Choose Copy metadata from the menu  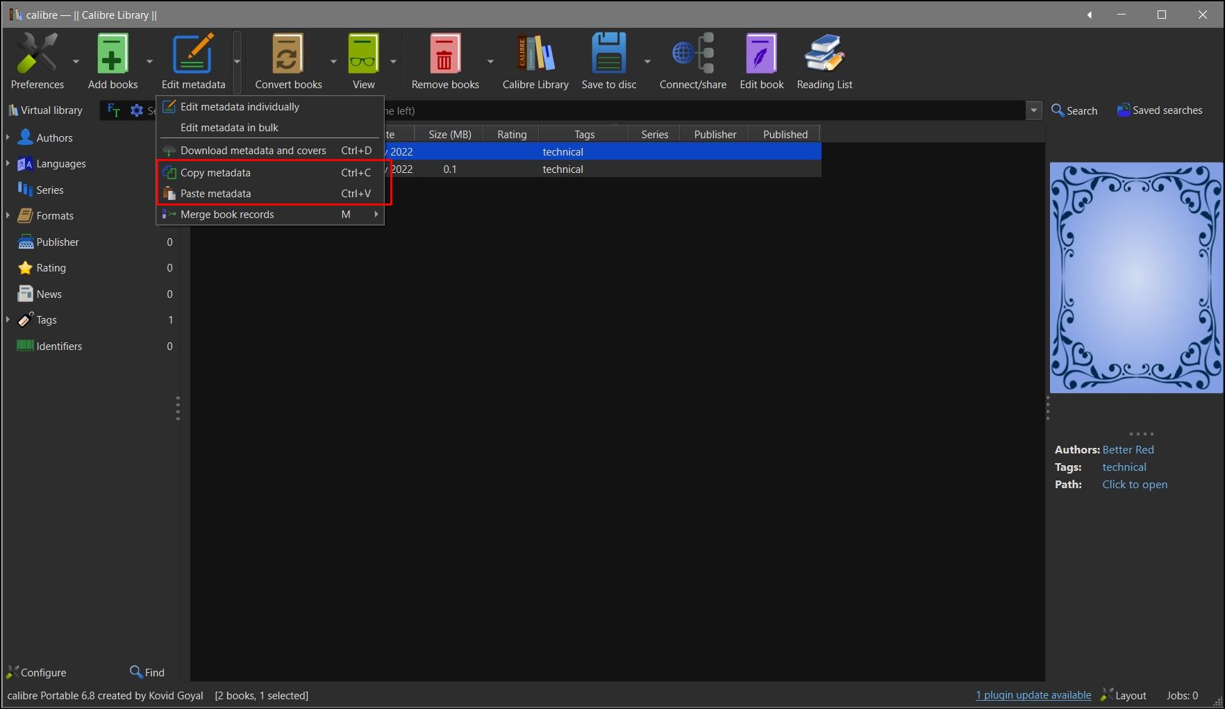tap(271, 173)
